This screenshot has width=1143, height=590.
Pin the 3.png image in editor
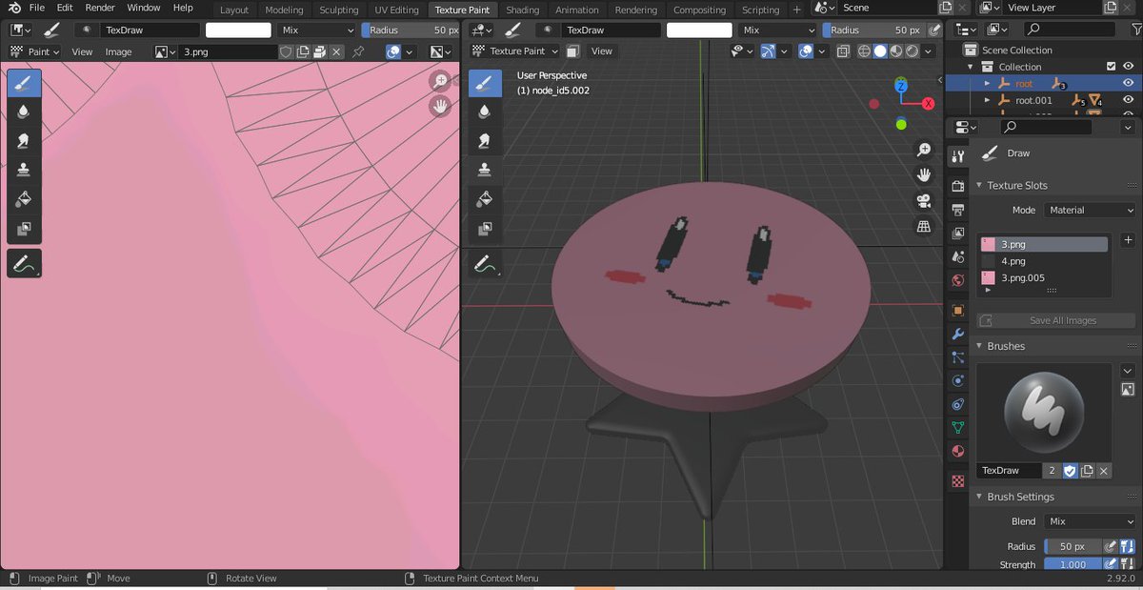point(358,51)
